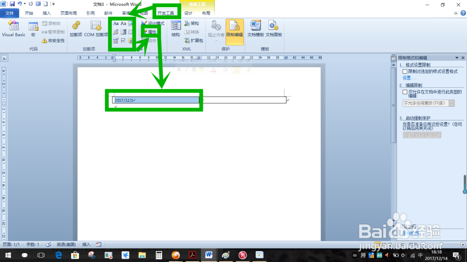Switch to the 设计 table design tab
Image resolution: width=467 pixels, height=262 pixels.
point(188,13)
